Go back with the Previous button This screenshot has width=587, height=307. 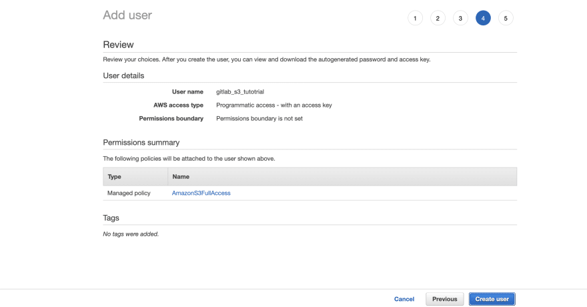coord(445,299)
